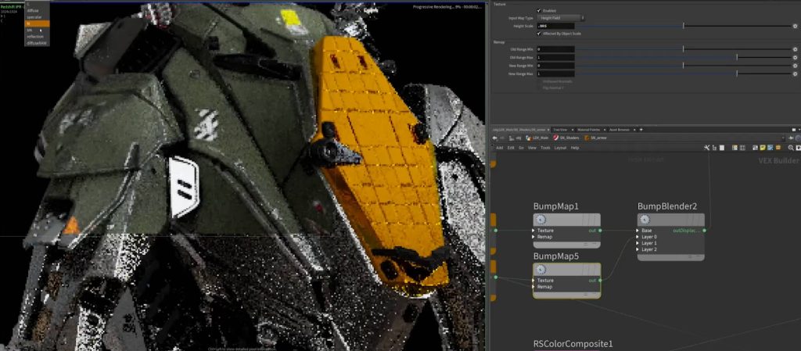
Task: Toggle the Enabled checkbox
Action: tap(538, 10)
